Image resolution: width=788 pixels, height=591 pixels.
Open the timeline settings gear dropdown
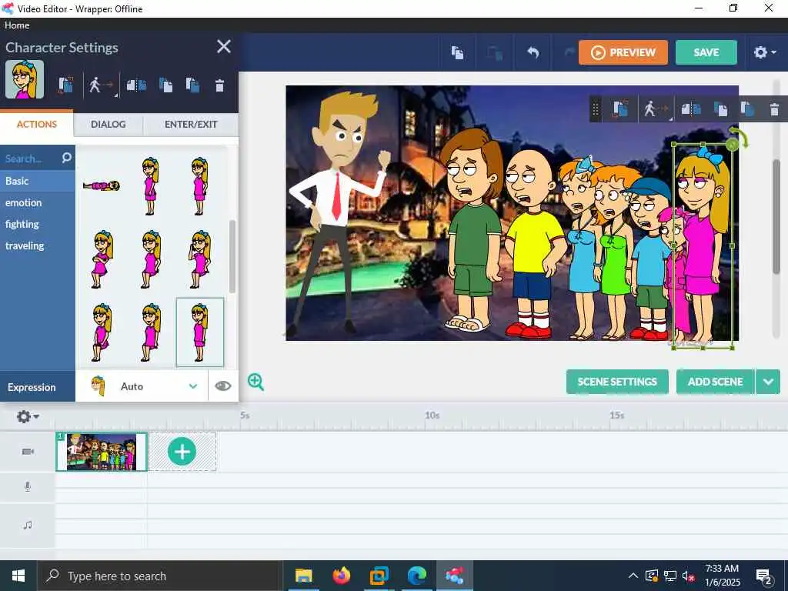[28, 416]
